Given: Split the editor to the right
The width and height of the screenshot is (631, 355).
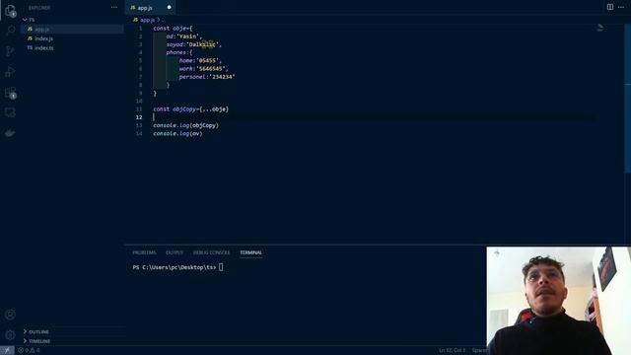Looking at the screenshot, I should point(610,7).
